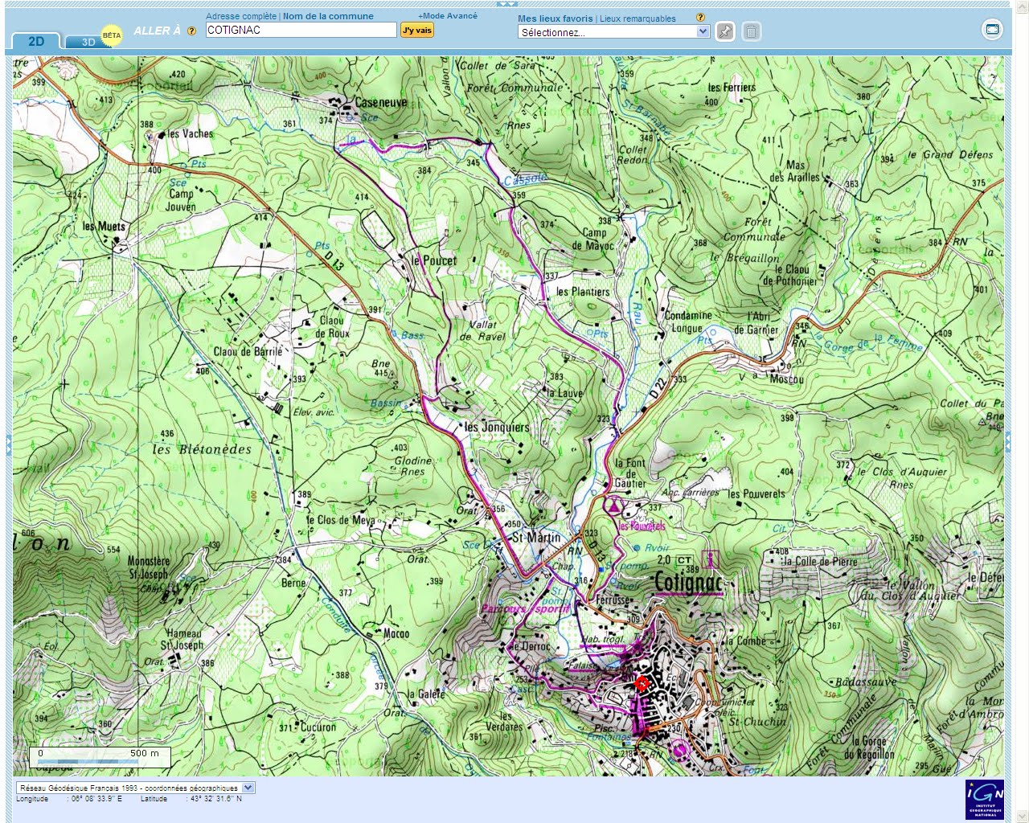
Task: Open the +Mode Avancé search options
Action: tap(447, 15)
